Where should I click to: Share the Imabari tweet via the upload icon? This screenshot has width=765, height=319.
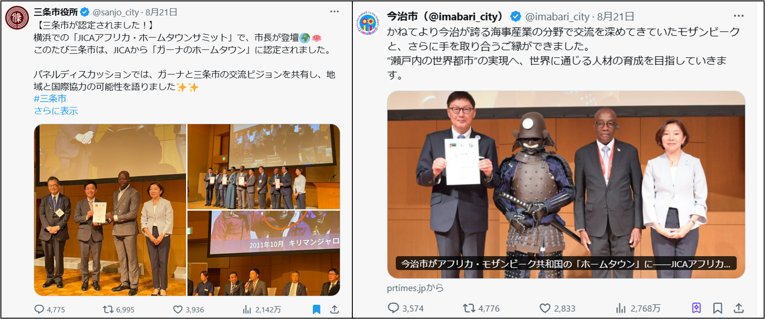[x=739, y=308]
